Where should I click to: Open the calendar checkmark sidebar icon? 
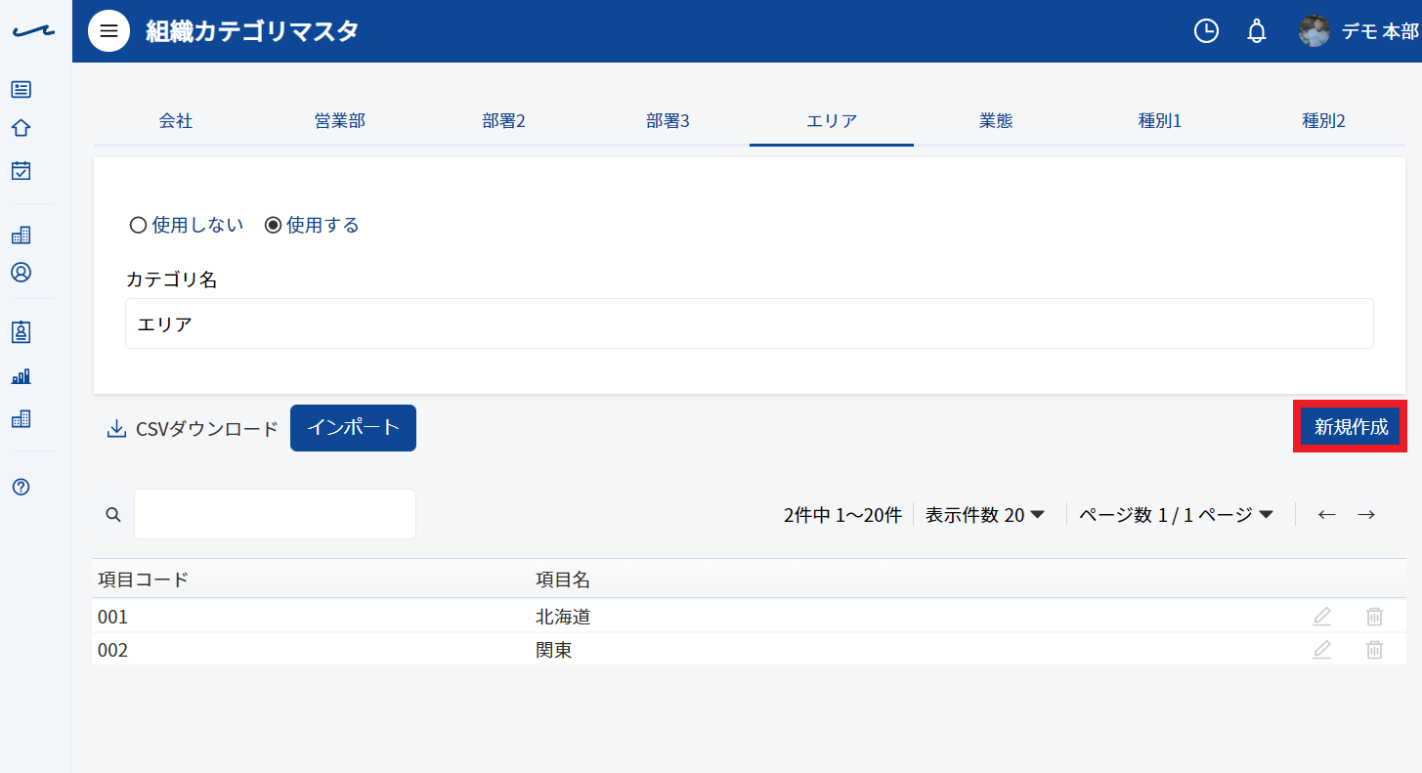click(22, 171)
